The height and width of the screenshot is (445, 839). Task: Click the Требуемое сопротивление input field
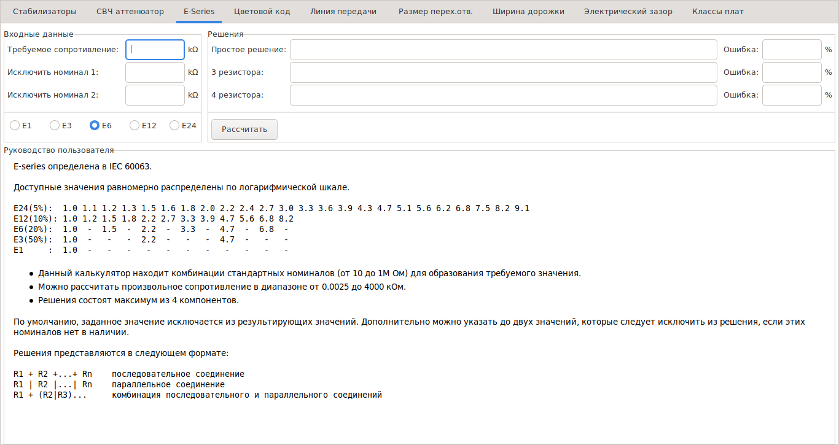tap(155, 50)
